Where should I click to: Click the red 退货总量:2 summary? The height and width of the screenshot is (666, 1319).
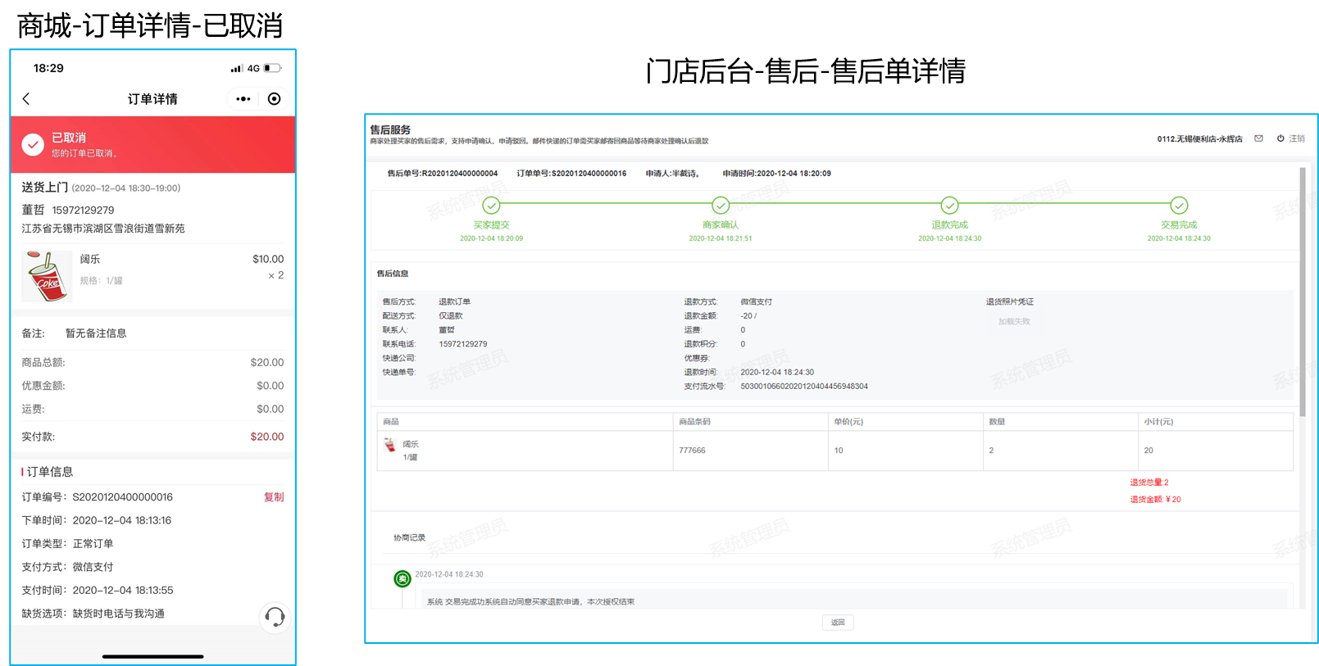(1149, 483)
